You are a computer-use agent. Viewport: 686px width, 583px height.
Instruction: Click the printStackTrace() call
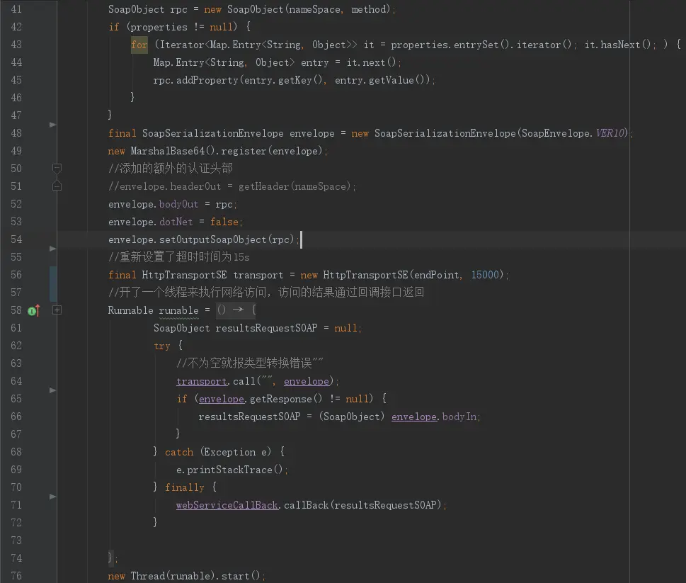235,470
